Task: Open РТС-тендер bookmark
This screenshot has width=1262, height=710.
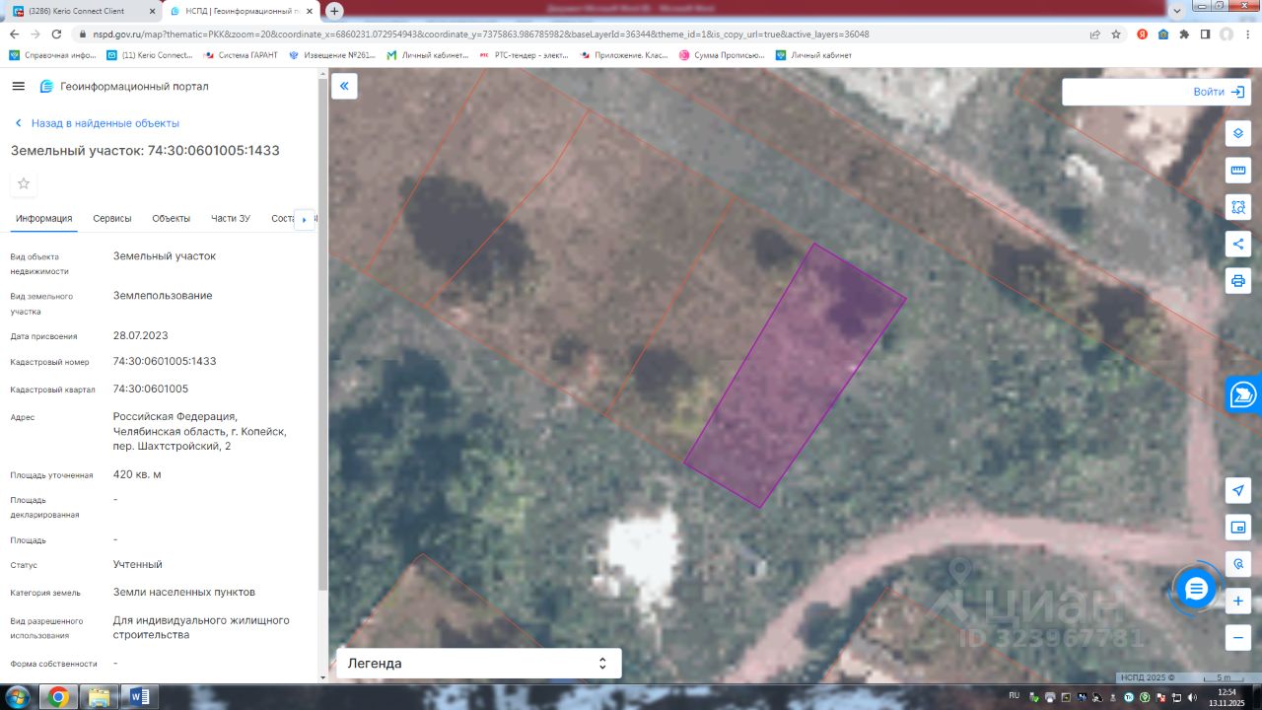Action: coord(525,55)
